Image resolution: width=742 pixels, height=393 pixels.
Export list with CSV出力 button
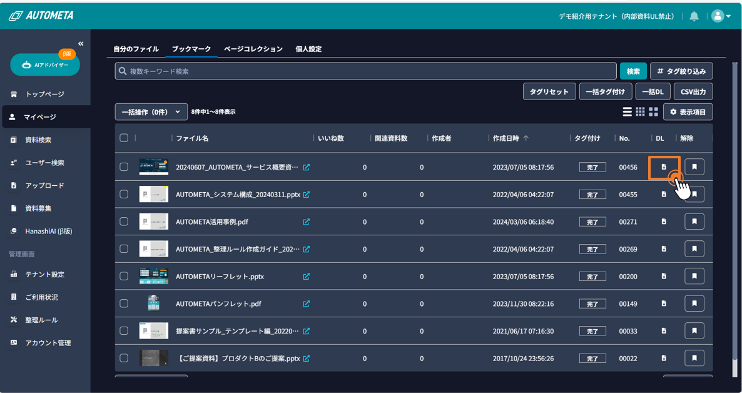point(693,91)
